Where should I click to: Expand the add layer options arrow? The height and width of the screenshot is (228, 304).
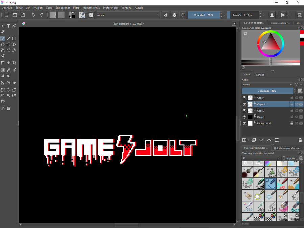pyautogui.click(x=248, y=140)
